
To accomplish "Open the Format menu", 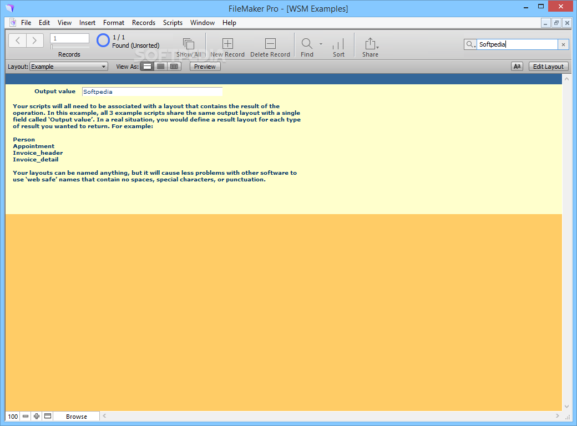I will tap(114, 22).
